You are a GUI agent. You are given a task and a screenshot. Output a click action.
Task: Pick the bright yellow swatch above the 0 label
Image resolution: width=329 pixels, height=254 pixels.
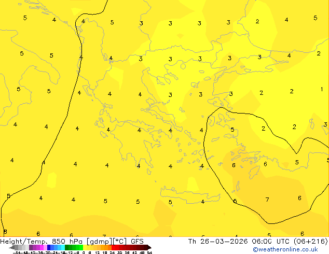85,247
